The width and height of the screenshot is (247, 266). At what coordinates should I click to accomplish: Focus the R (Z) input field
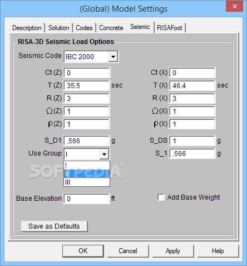(87, 98)
